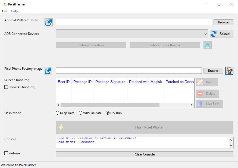Open Android Platform Tools download link icon
The height and width of the screenshot is (168, 238).
49,22
